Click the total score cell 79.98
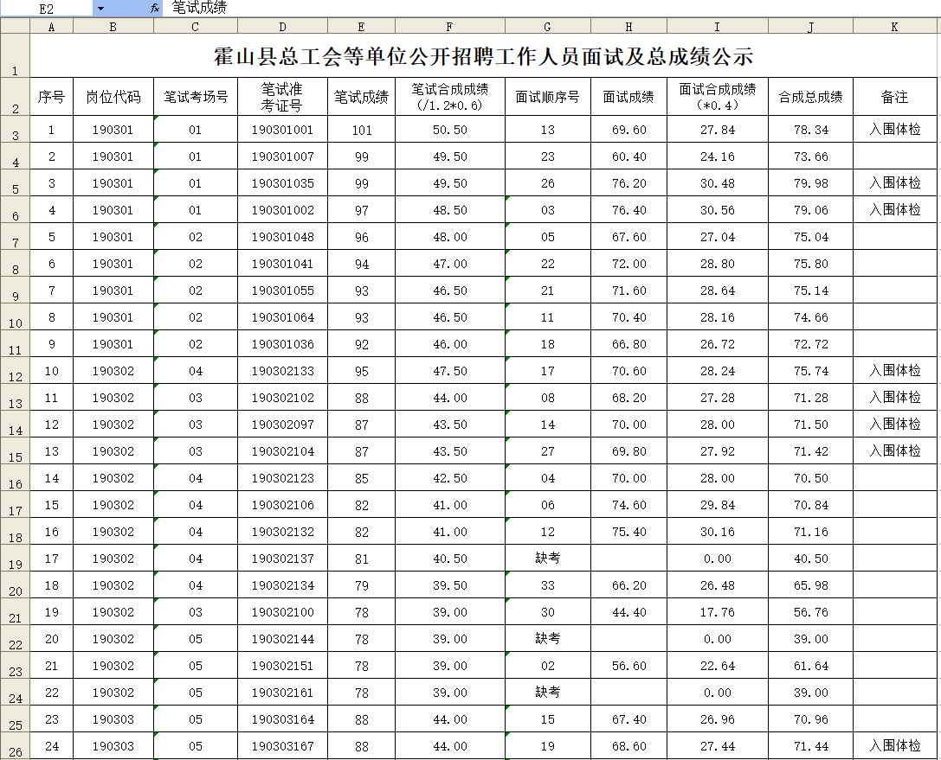 811,182
